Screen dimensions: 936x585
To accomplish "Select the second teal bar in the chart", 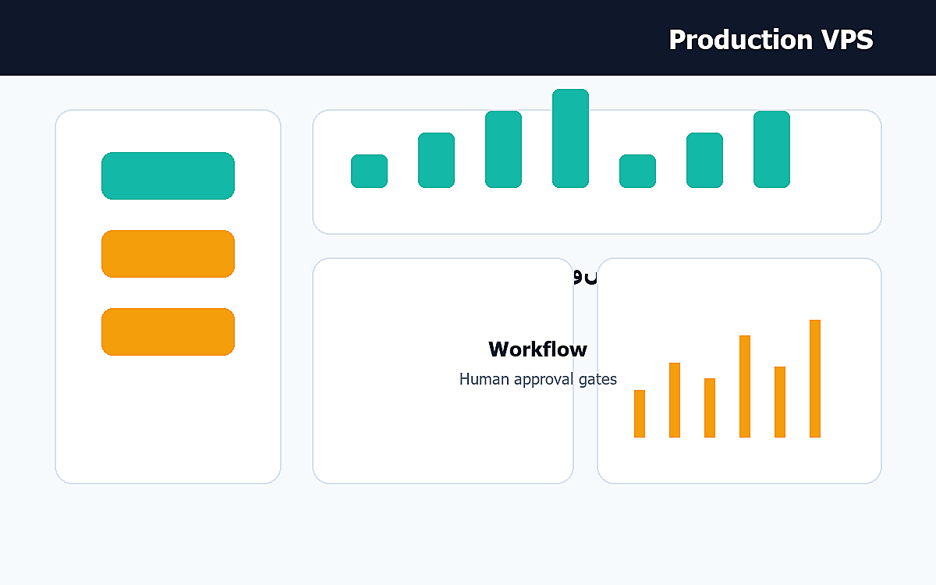I will [x=436, y=160].
